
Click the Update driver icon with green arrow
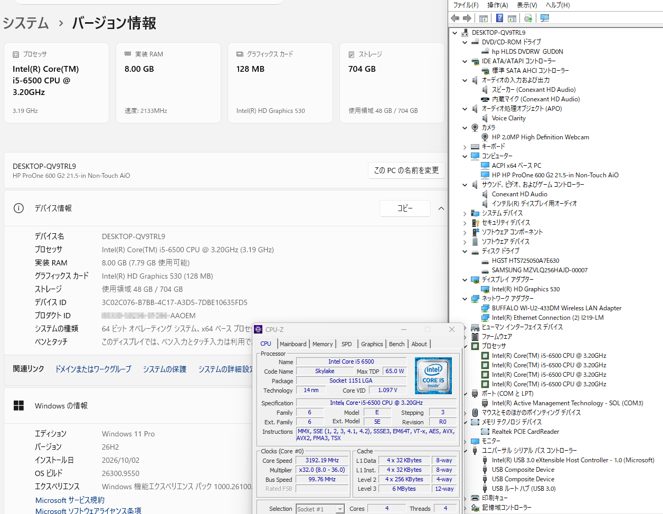click(528, 18)
